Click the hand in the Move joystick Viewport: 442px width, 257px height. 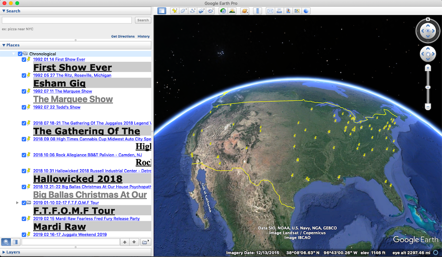(428, 54)
